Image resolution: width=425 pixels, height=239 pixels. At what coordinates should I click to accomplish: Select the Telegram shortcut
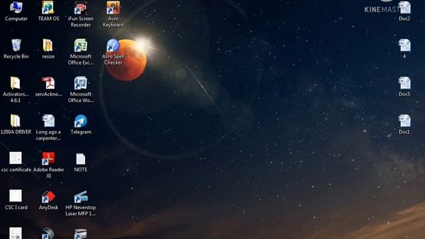click(81, 124)
